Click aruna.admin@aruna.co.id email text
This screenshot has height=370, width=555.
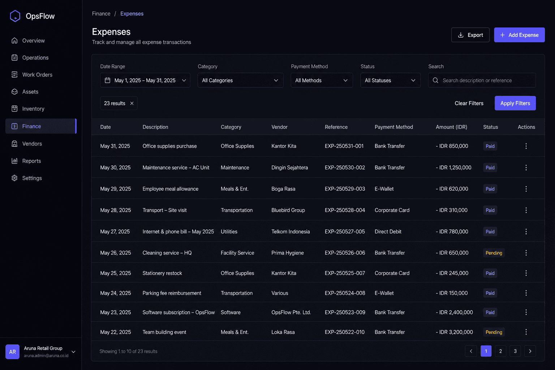pyautogui.click(x=46, y=356)
